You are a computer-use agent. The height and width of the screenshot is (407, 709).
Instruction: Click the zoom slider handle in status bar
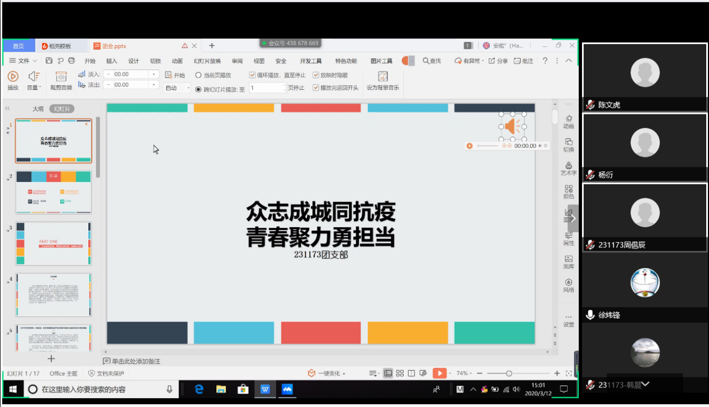509,373
